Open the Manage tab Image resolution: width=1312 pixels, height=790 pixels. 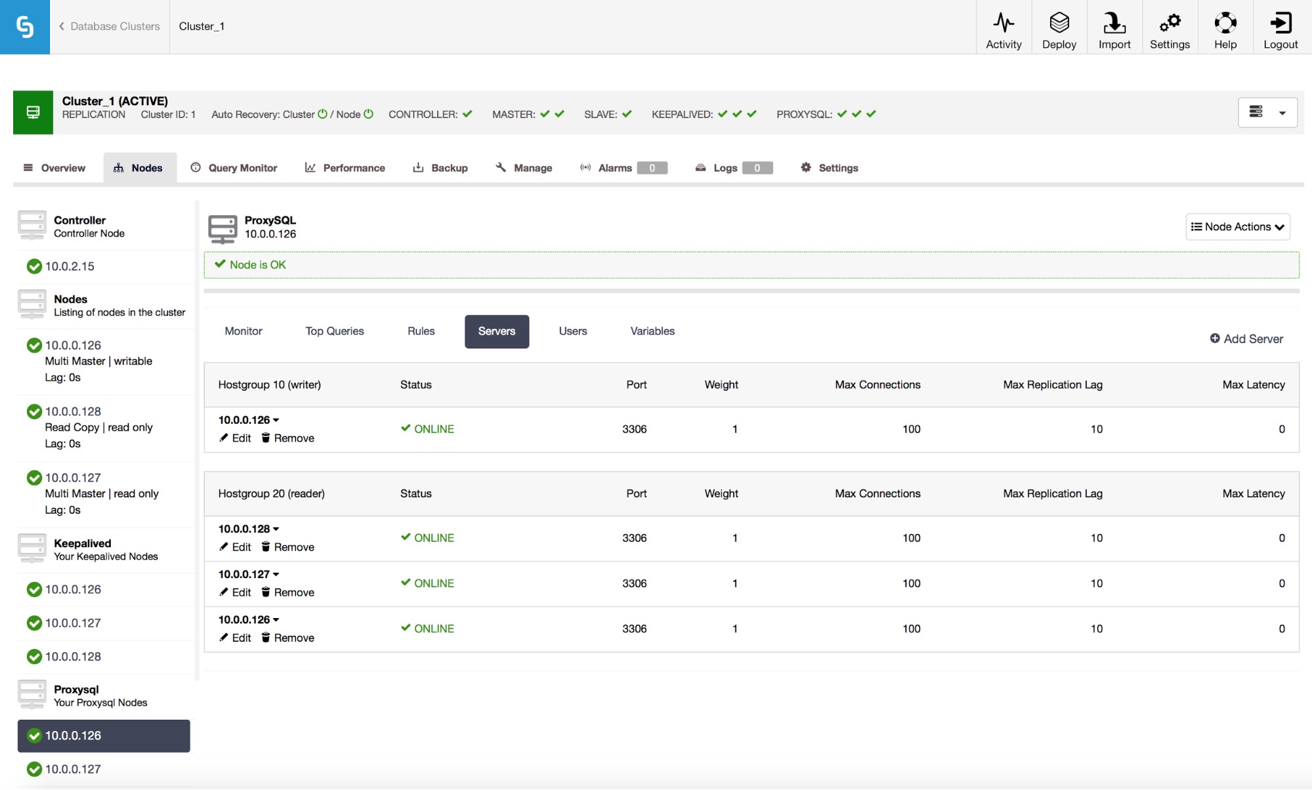point(524,168)
